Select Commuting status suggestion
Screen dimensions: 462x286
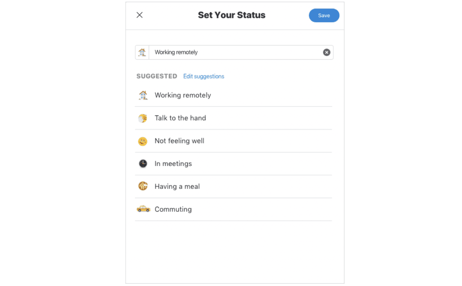click(233, 209)
